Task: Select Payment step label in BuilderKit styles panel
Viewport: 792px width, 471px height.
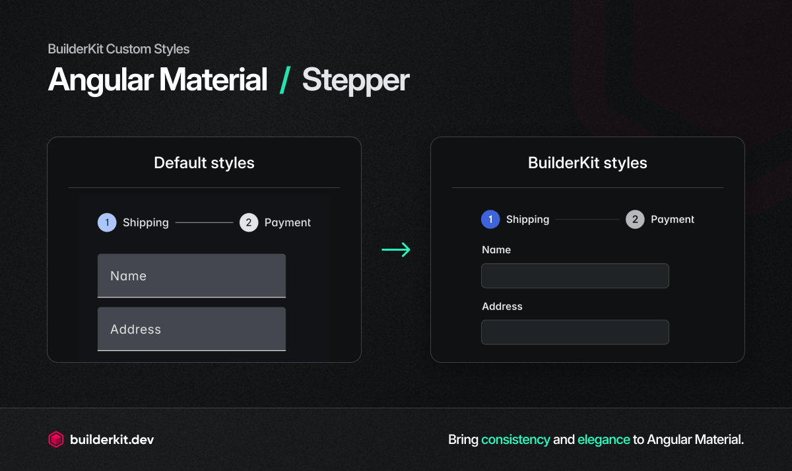Action: [673, 219]
